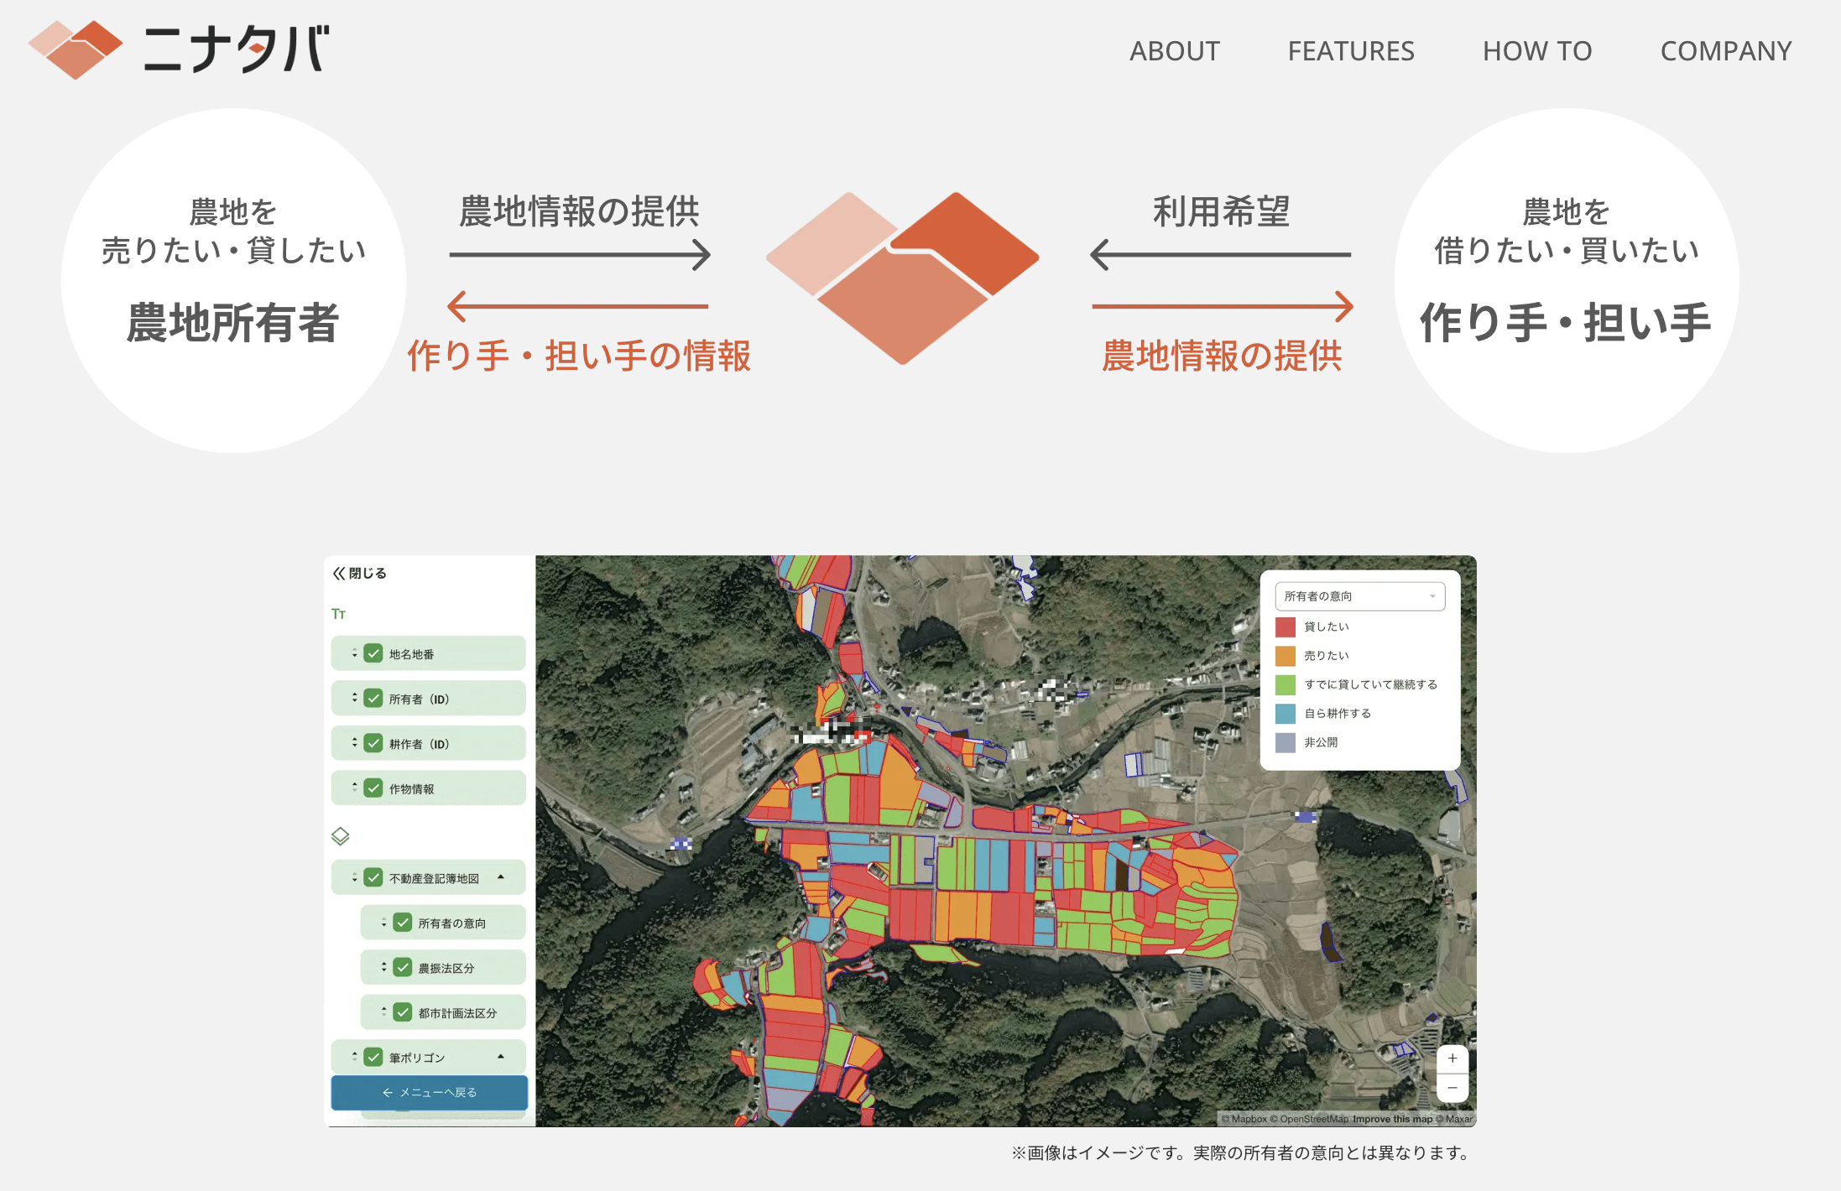Open the FEATURES navigation item
Viewport: 1841px width, 1191px height.
pos(1350,51)
